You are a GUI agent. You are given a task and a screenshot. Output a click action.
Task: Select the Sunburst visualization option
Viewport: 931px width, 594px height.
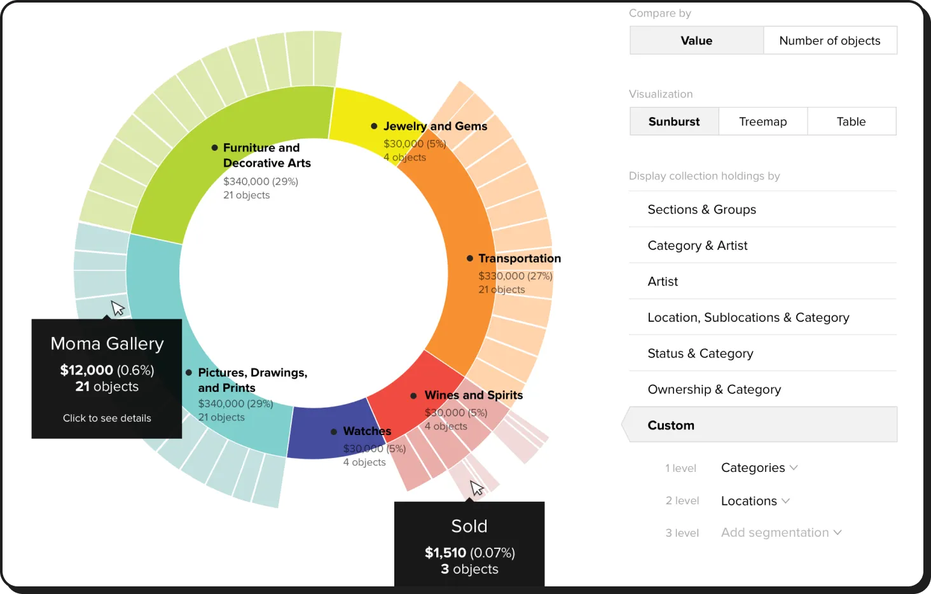674,121
